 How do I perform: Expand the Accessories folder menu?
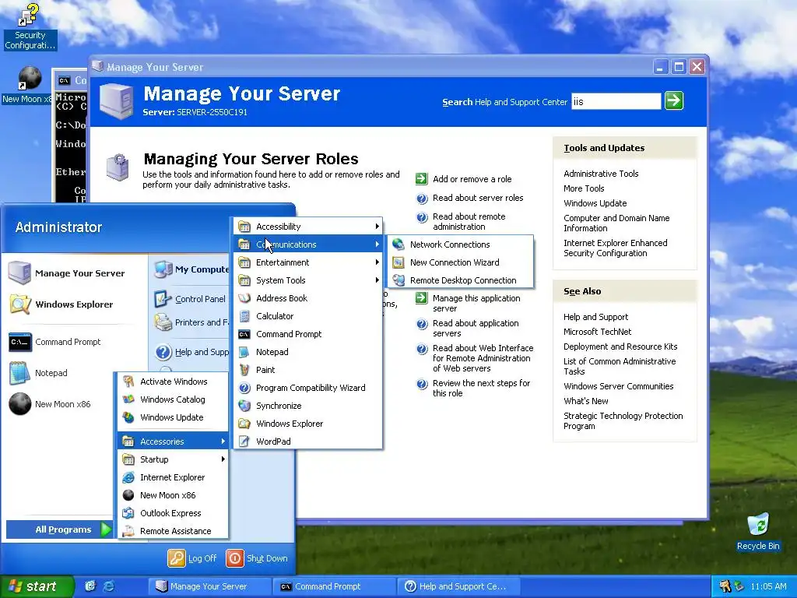pyautogui.click(x=173, y=441)
